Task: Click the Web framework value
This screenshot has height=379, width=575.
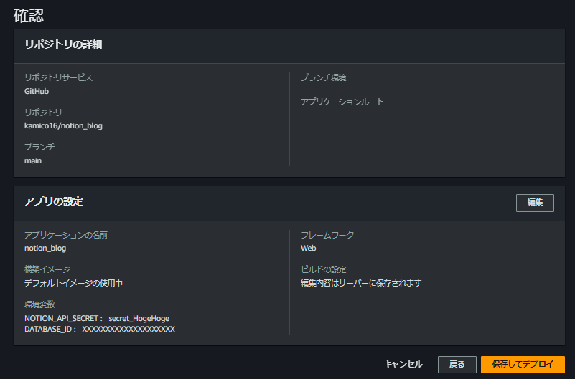Action: 309,249
